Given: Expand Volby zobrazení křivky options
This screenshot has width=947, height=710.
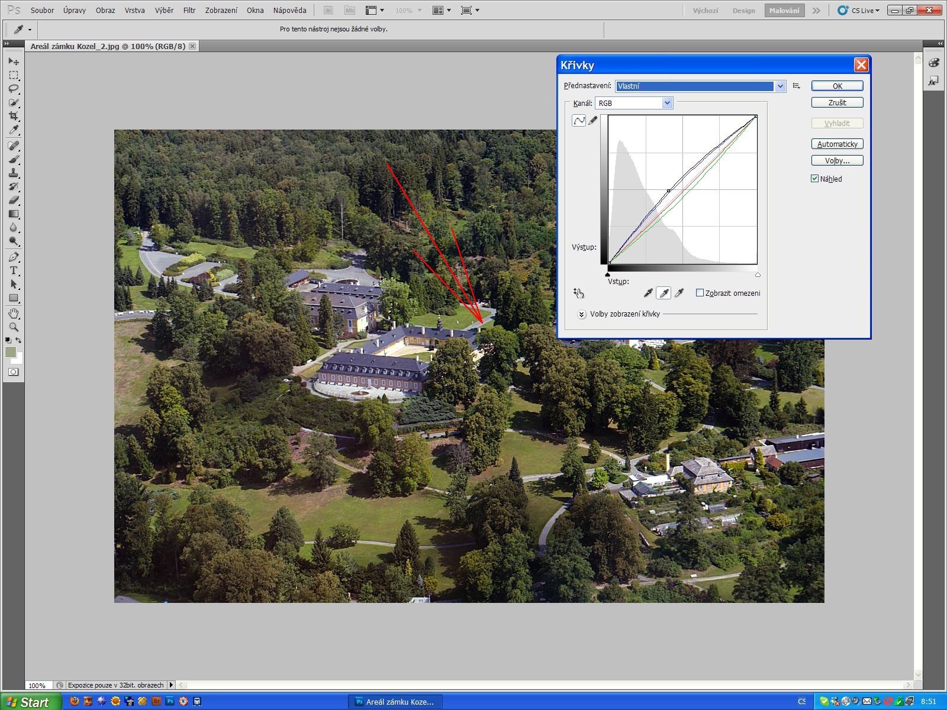Looking at the screenshot, I should click(x=582, y=314).
